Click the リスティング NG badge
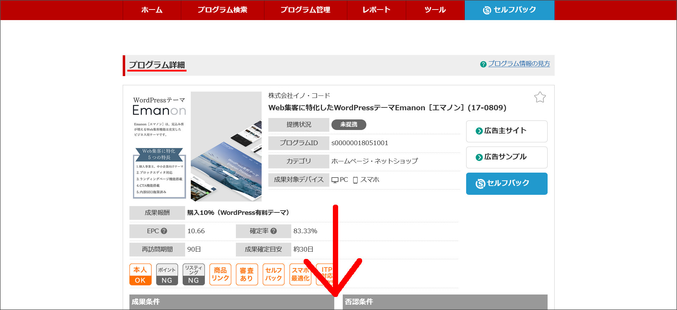Screen dimensions: 677x310 click(194, 274)
